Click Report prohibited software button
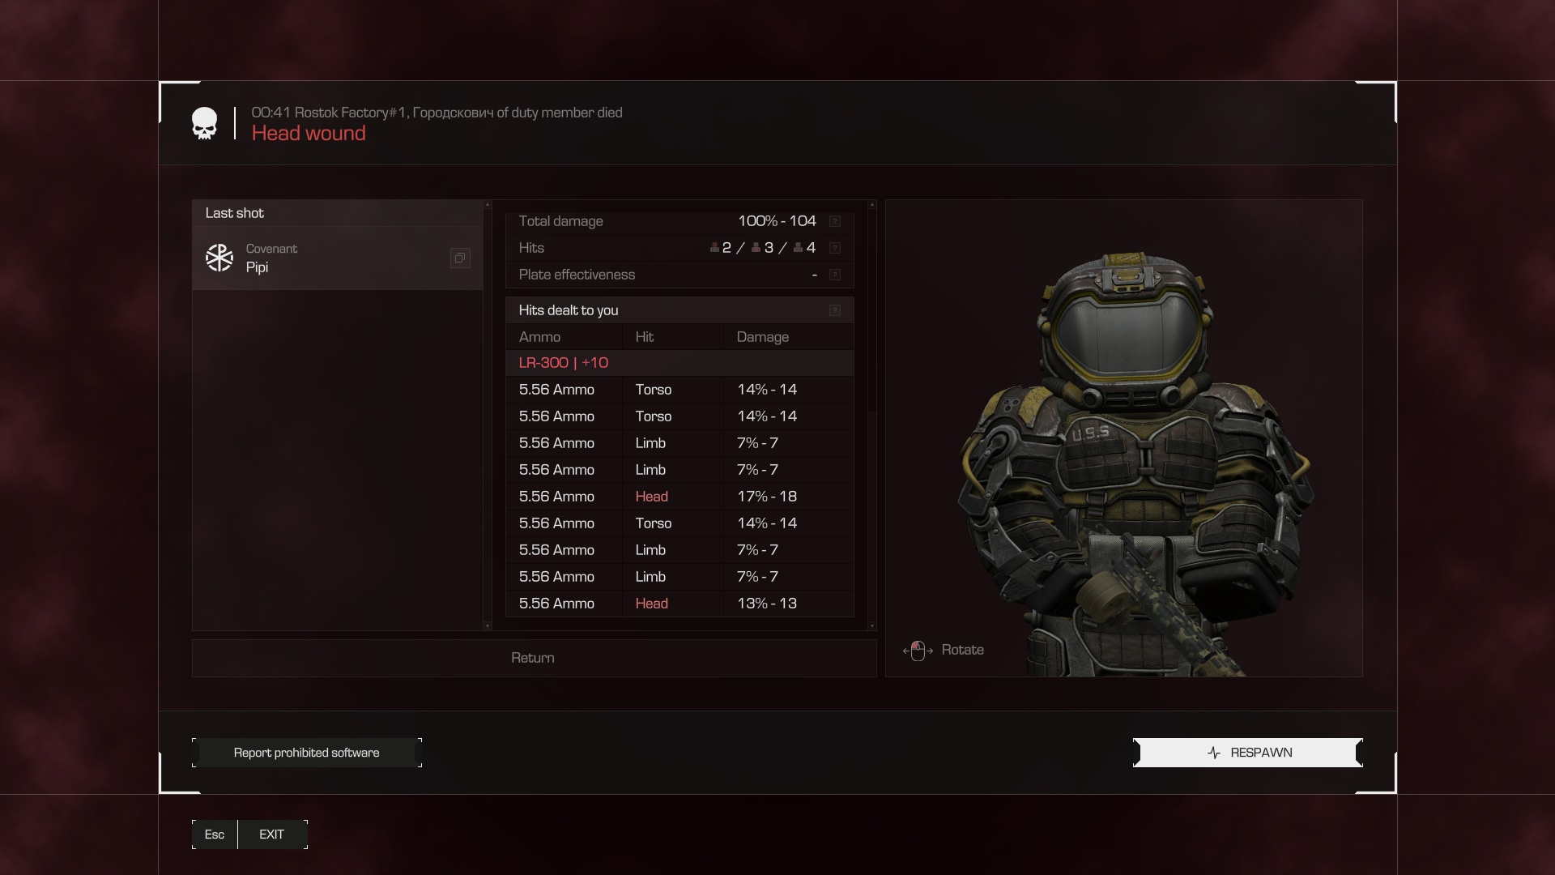Viewport: 1555px width, 875px height. pos(306,753)
